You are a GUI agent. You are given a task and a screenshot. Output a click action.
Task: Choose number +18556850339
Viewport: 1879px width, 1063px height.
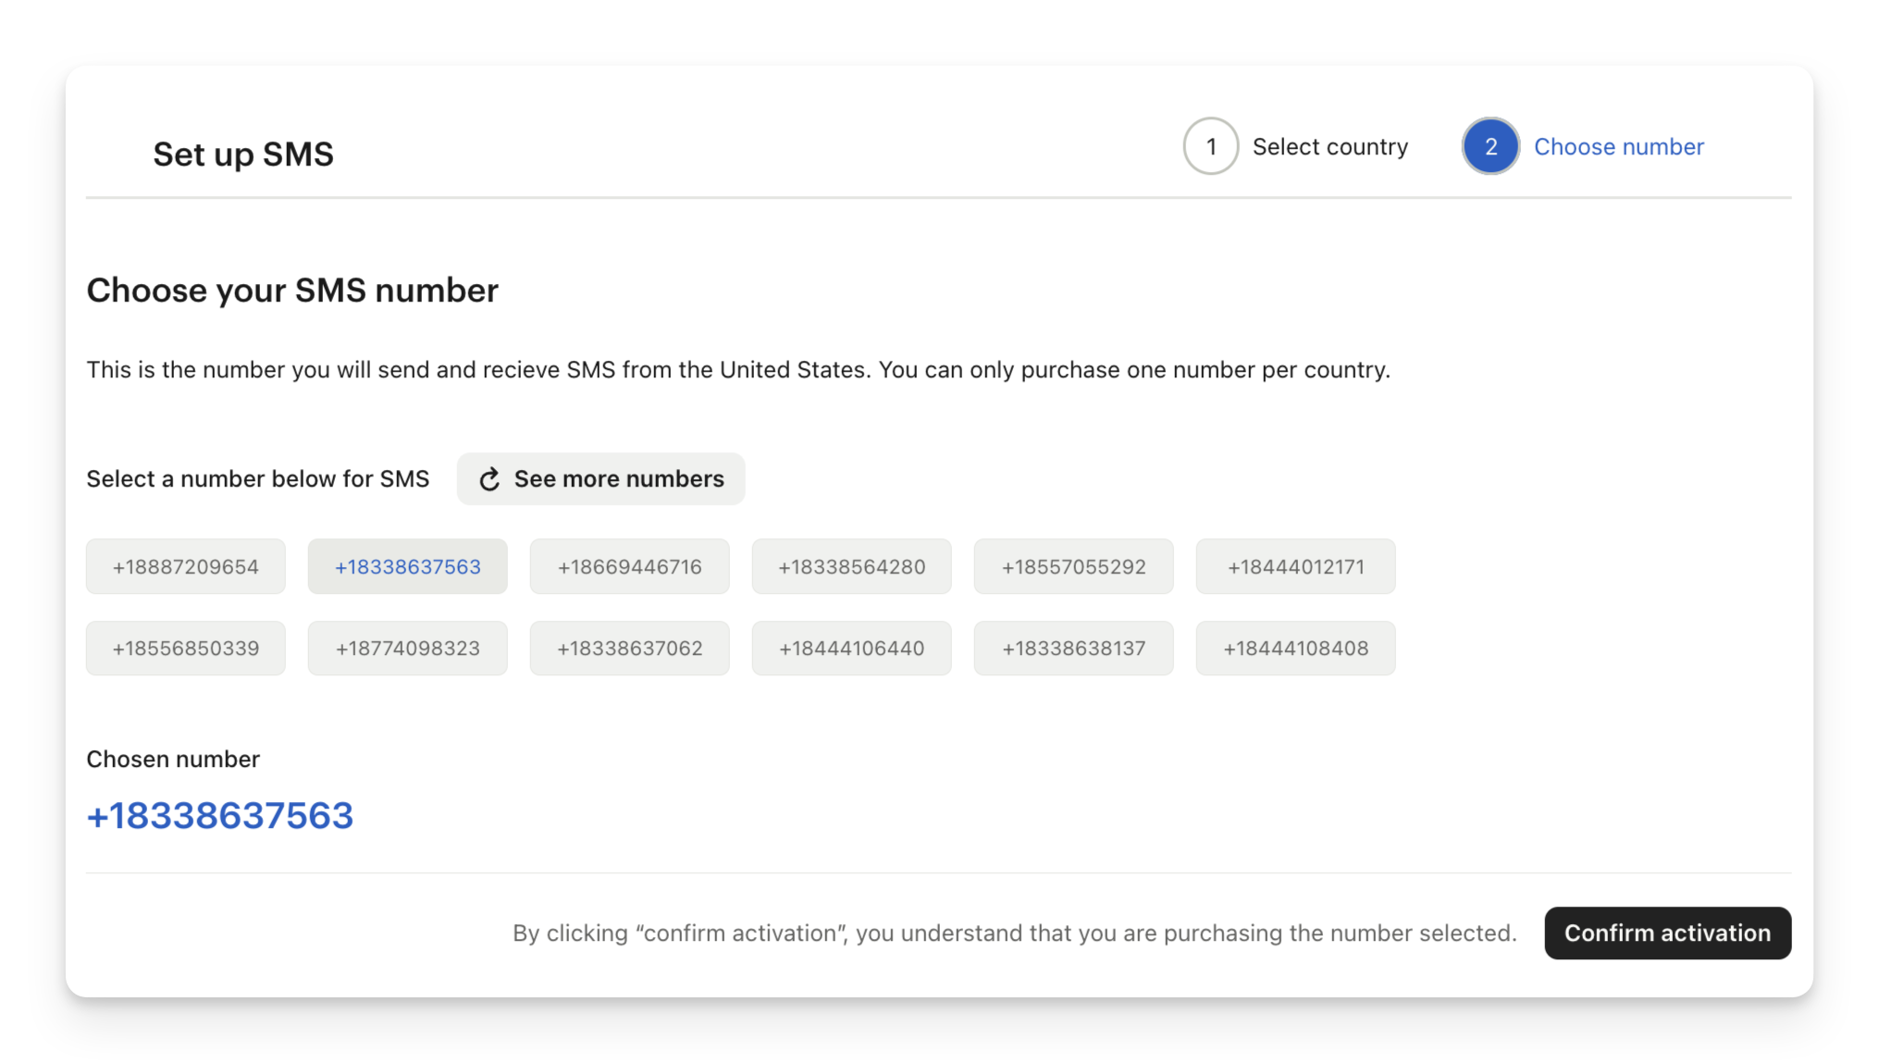click(x=186, y=648)
